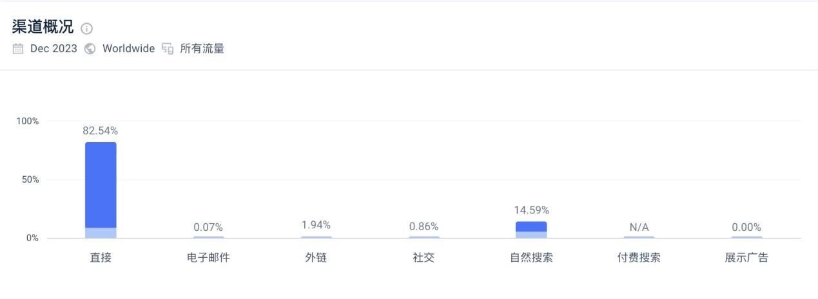Image resolution: width=818 pixels, height=299 pixels.
Task: Click the 展示广告 axis label
Action: [746, 258]
